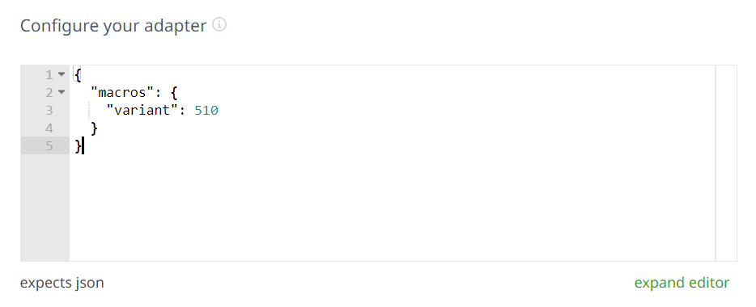The image size is (756, 307).
Task: Click the empty area inside the JSON editor
Action: click(392, 207)
